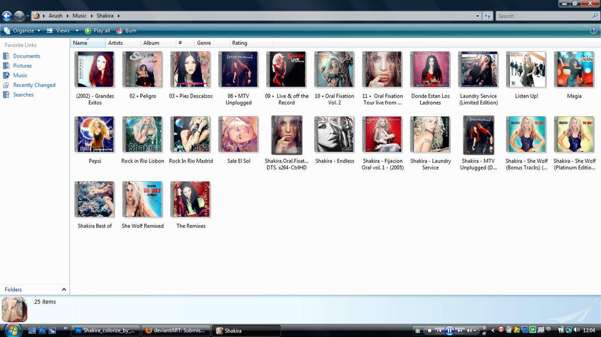The image size is (601, 337).
Task: Skip to previous track in taskbar player
Action: point(439,330)
